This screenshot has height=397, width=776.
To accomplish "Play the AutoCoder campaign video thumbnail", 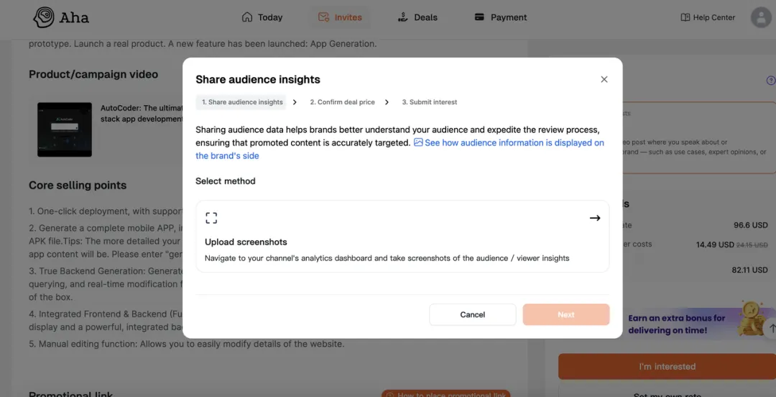I will click(65, 129).
